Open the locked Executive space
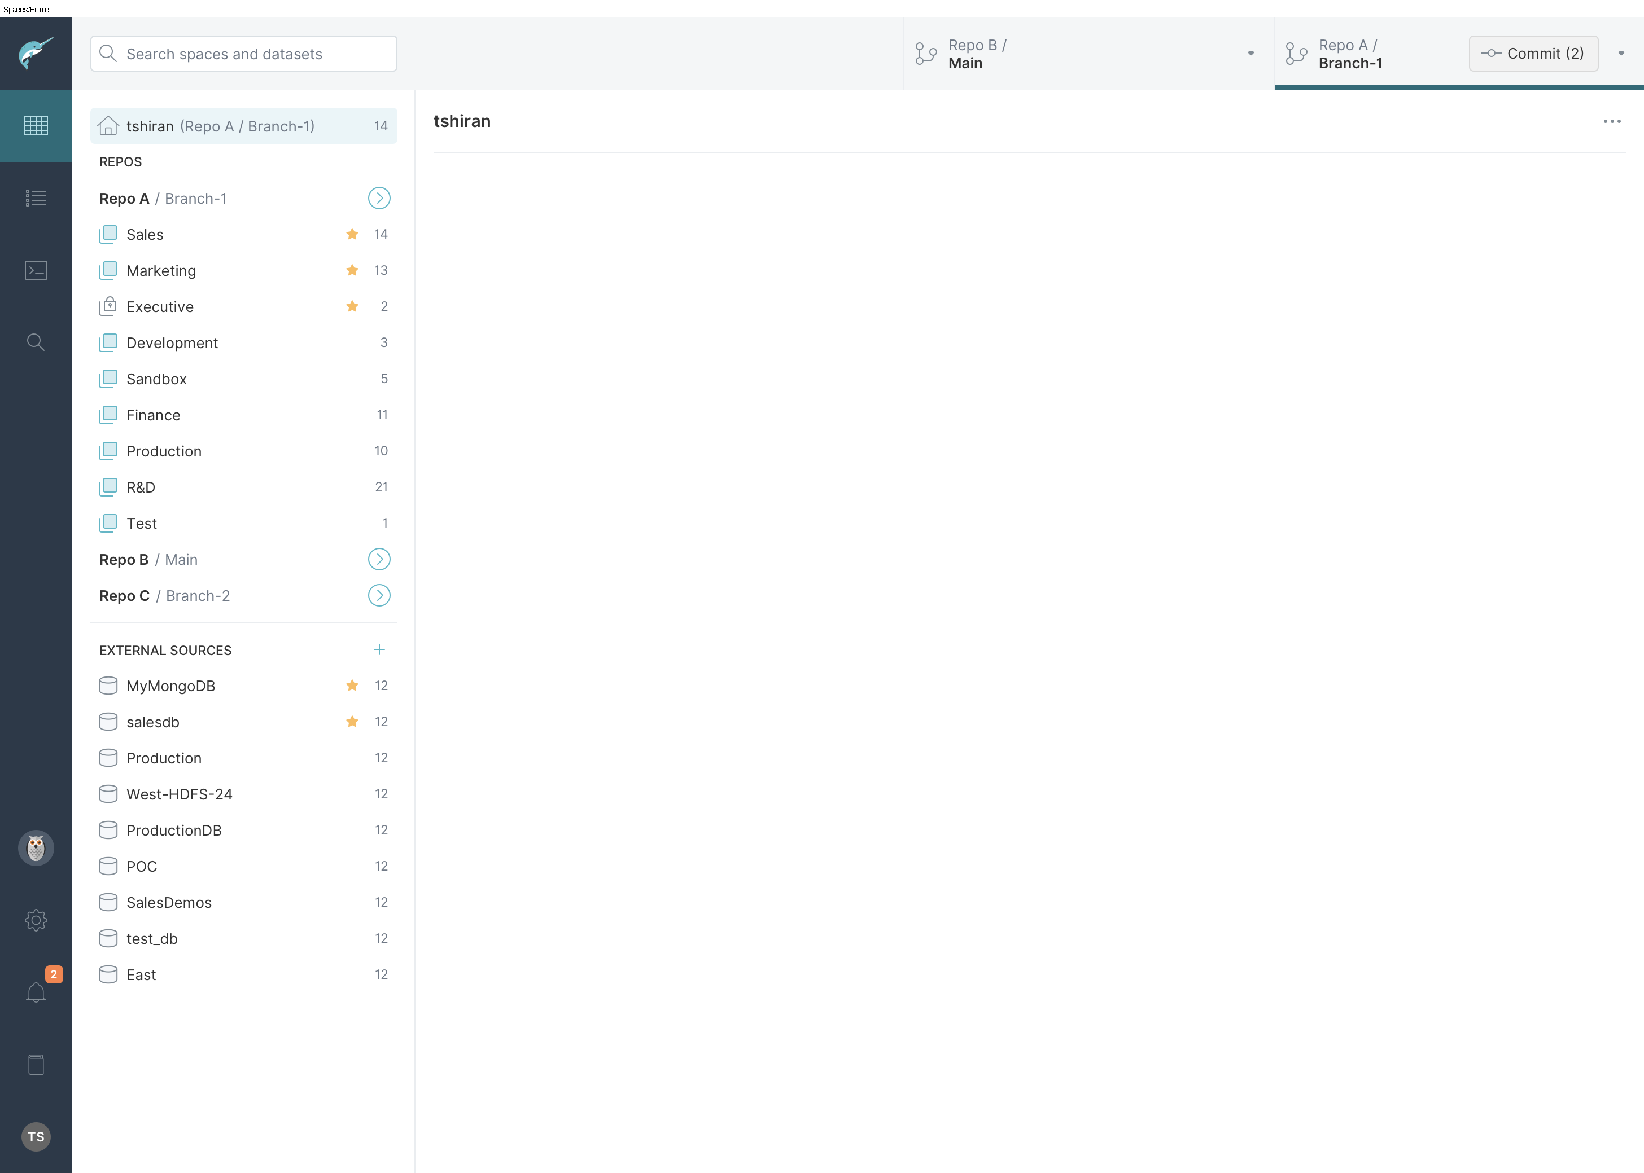Viewport: 1644px width, 1173px height. (x=243, y=306)
